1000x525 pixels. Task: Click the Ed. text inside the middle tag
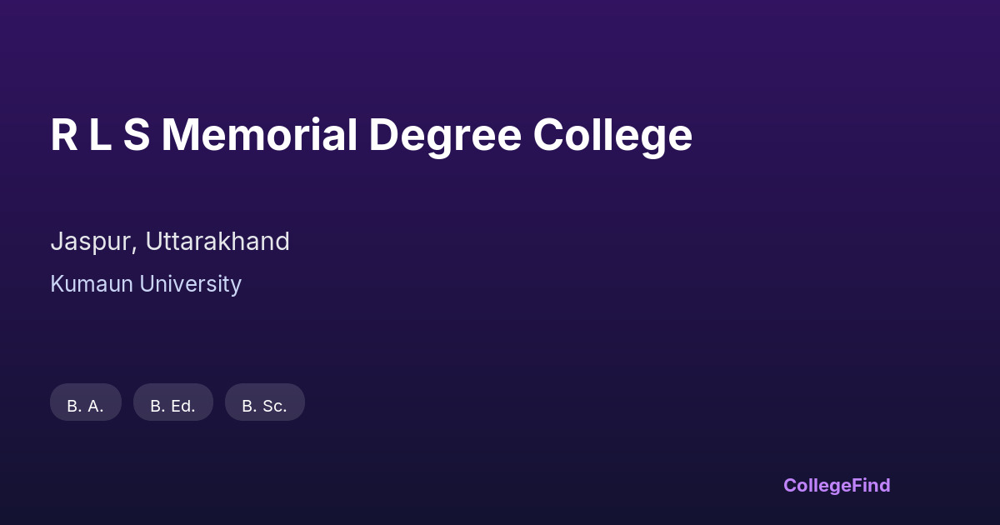click(182, 407)
